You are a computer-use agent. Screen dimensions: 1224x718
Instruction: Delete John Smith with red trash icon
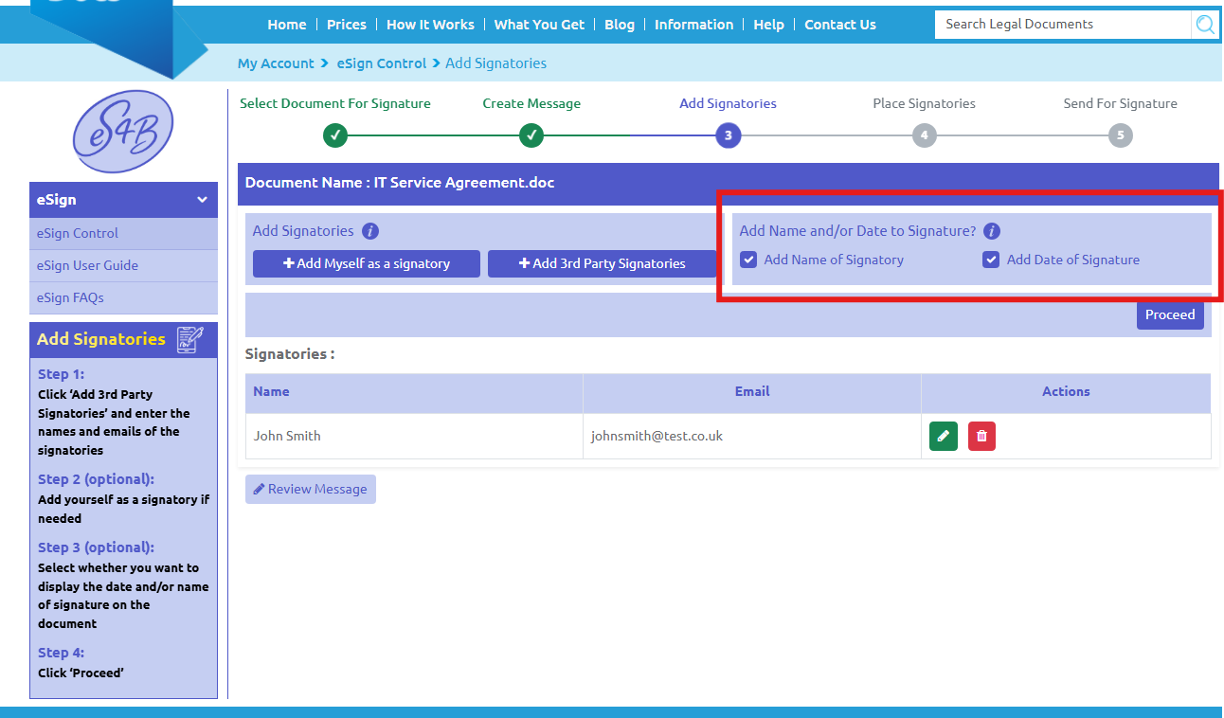[981, 436]
